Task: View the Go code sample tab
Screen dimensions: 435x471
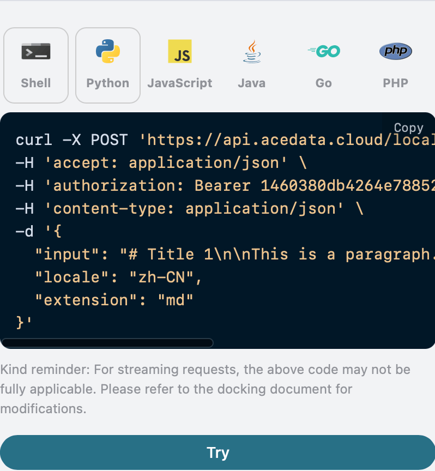Action: [324, 83]
